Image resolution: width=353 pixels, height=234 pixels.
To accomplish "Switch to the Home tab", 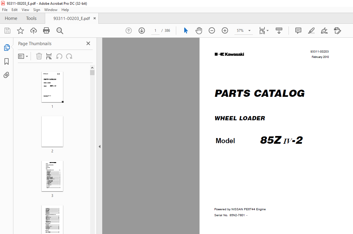I will tap(11, 18).
